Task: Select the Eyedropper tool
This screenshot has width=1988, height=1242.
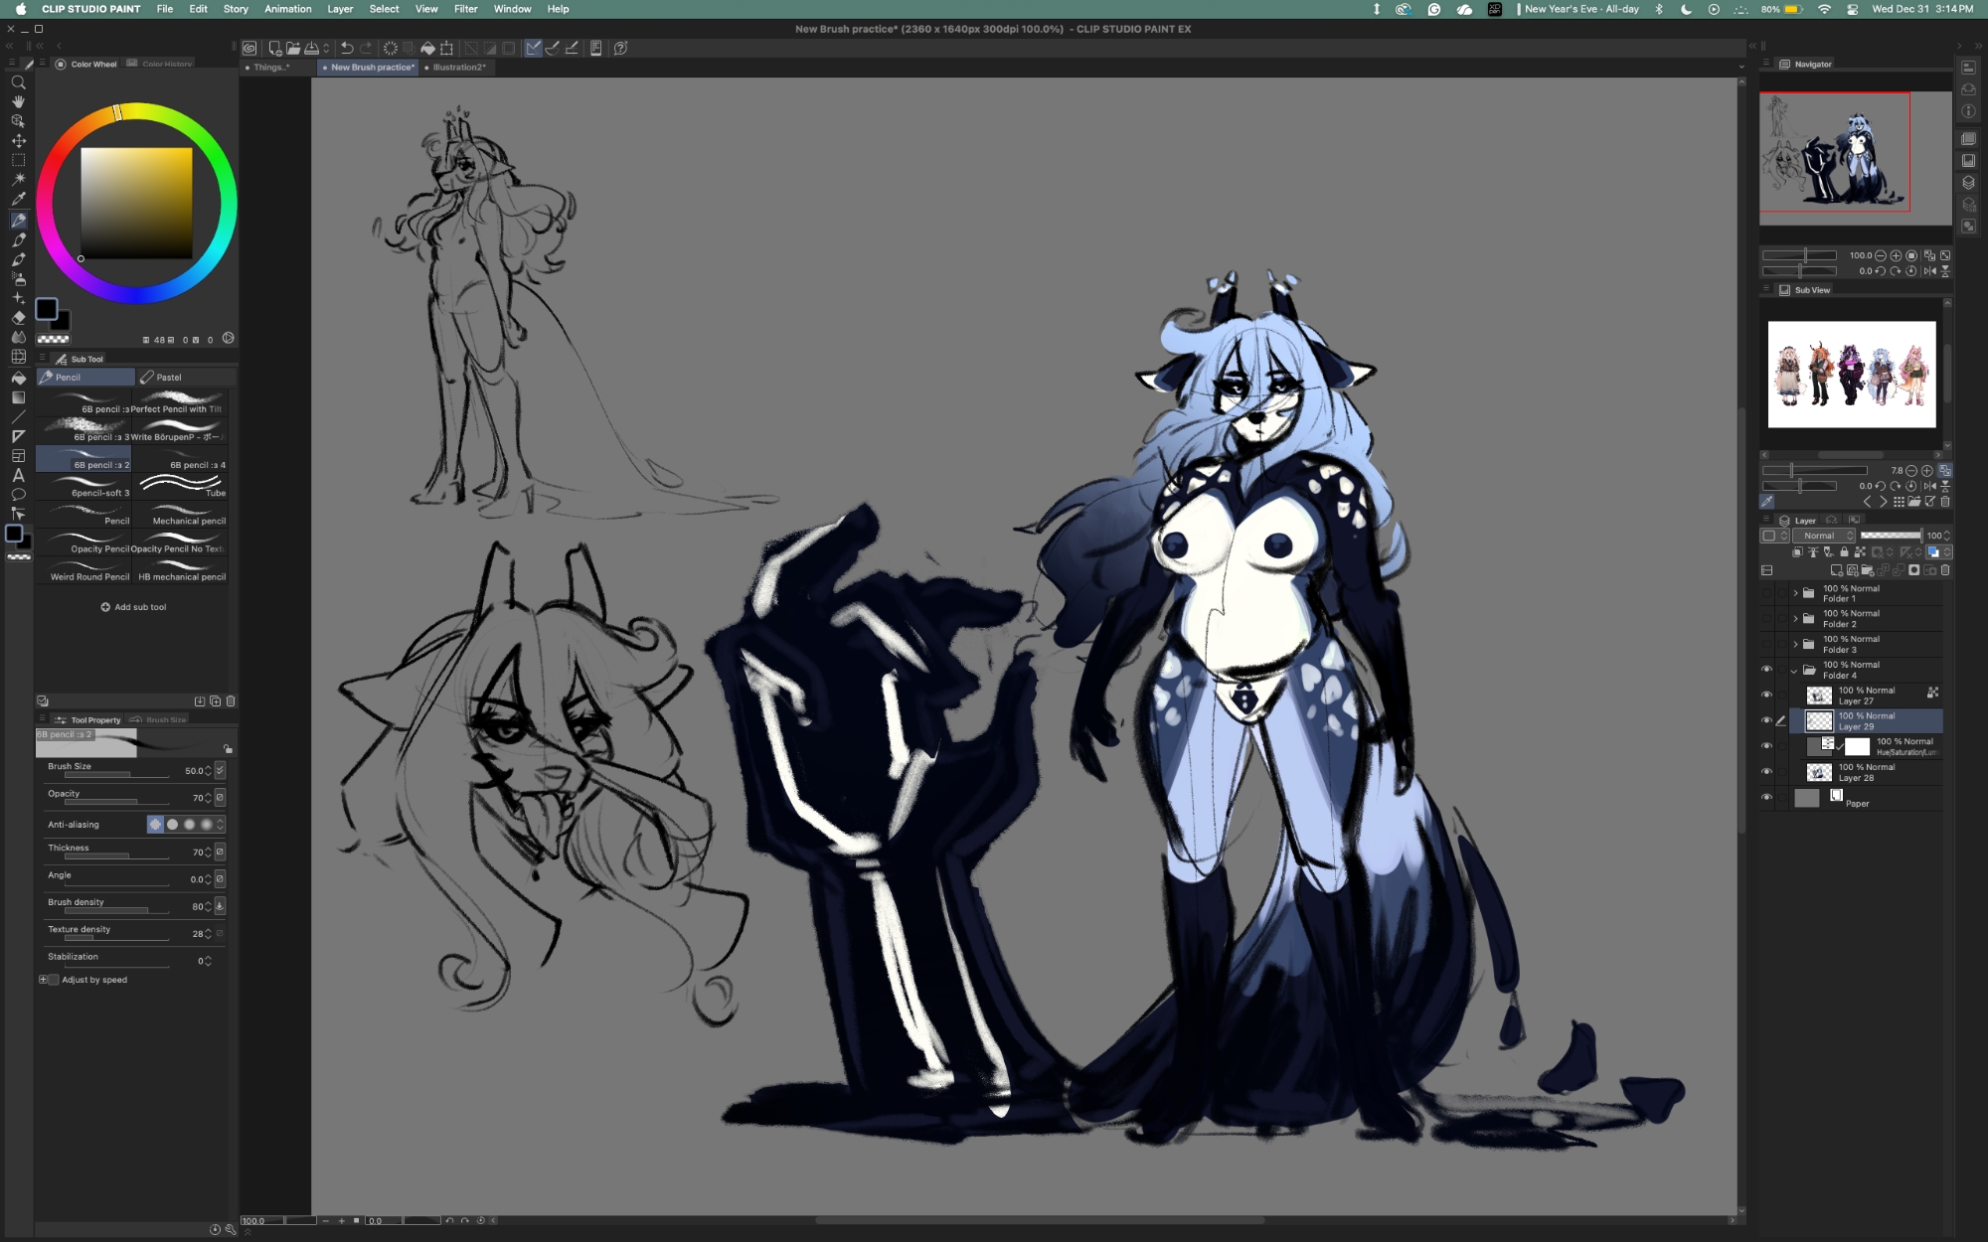Action: coord(18,200)
